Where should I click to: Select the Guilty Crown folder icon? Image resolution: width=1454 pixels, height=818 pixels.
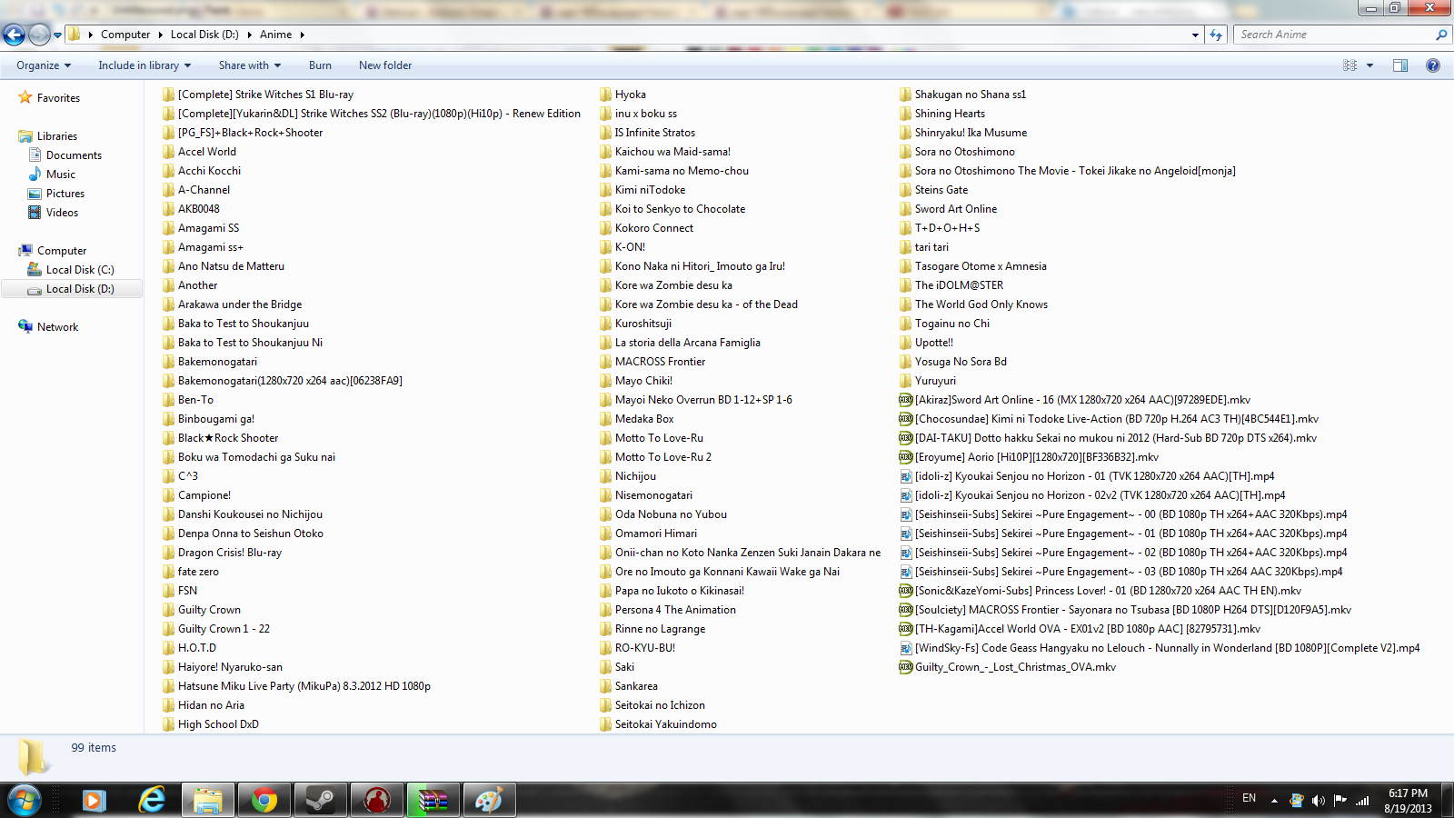click(168, 610)
